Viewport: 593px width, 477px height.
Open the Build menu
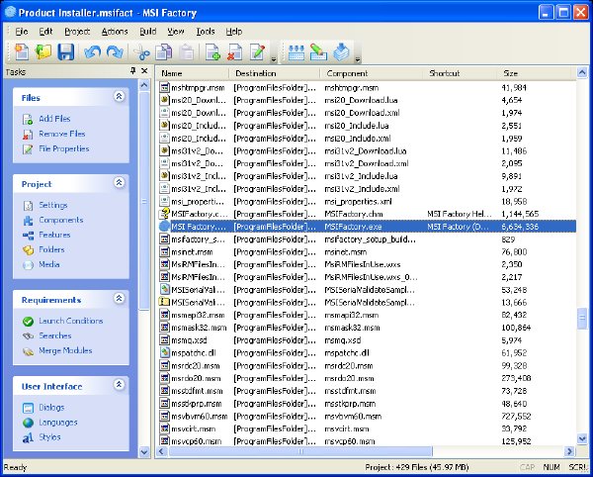pos(148,32)
